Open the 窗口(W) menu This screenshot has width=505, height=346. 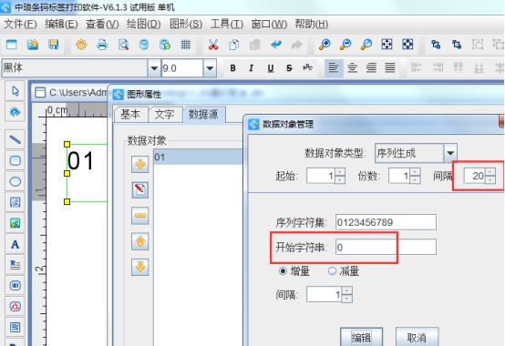(269, 24)
